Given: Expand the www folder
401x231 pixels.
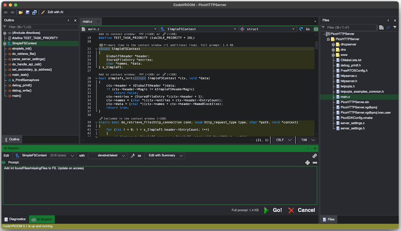Looking at the screenshot, I should [x=333, y=55].
